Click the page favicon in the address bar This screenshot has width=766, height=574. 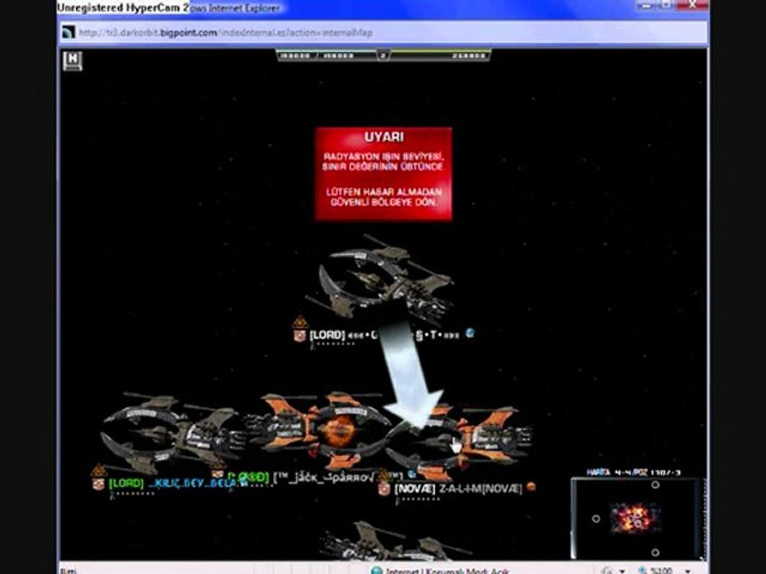click(x=69, y=33)
